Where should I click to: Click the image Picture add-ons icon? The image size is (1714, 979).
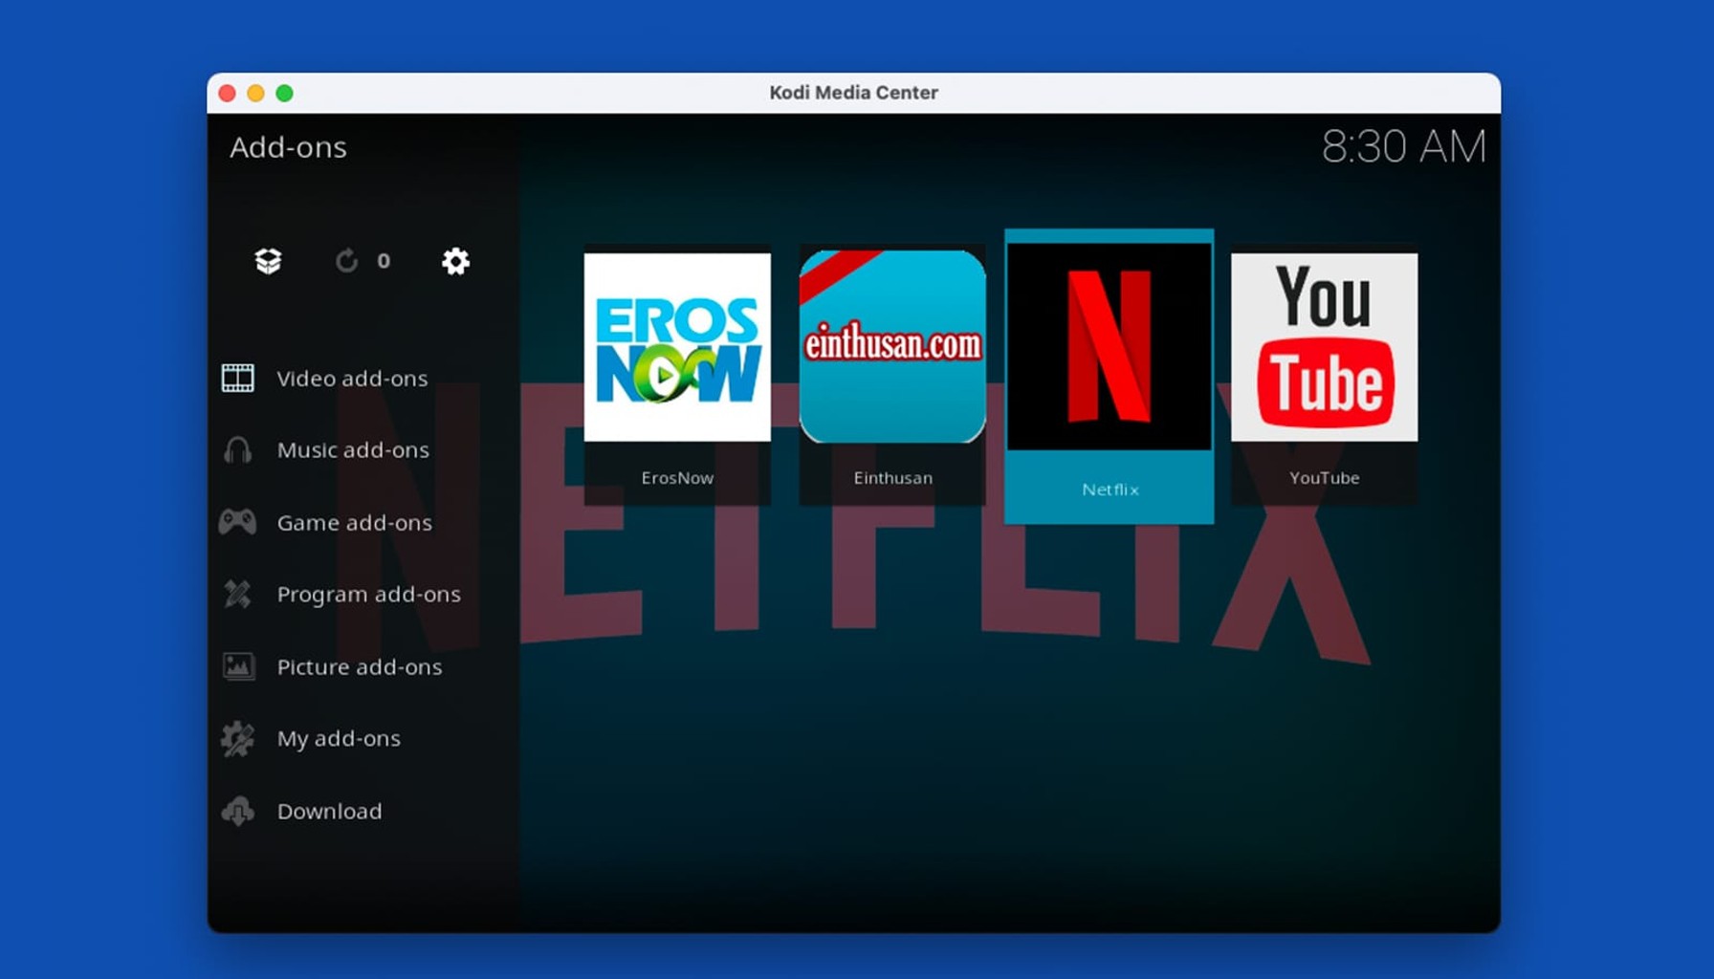pyautogui.click(x=238, y=666)
